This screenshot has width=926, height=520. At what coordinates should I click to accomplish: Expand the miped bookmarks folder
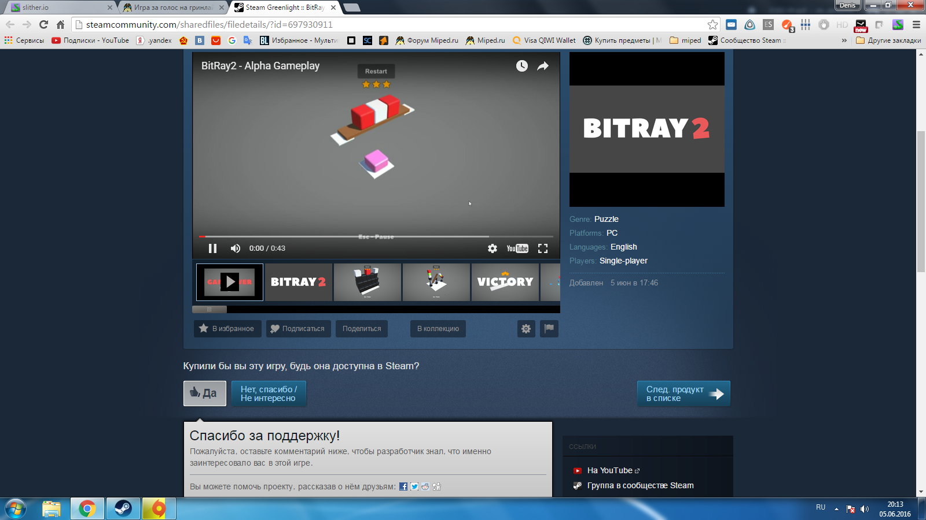pyautogui.click(x=685, y=40)
